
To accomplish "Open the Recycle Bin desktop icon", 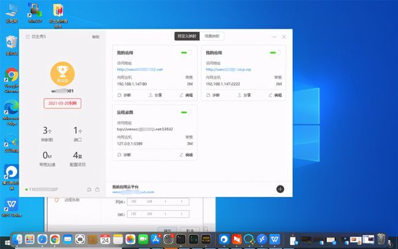I will click(x=12, y=45).
